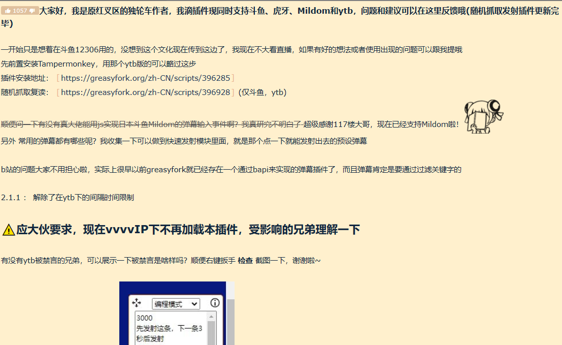562x345 pixels.
Task: Click the circled info icon
Action: coord(215,303)
